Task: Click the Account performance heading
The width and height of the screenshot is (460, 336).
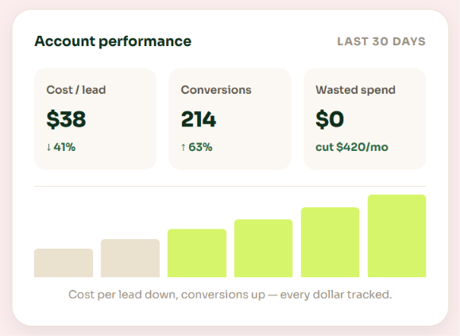Action: tap(113, 41)
